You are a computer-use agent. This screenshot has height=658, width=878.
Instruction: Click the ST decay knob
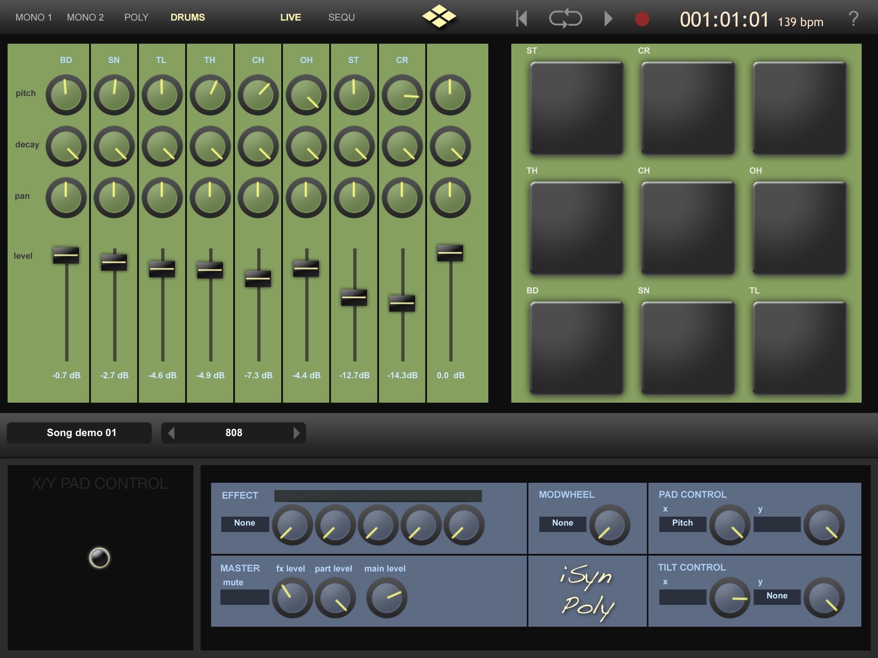click(354, 146)
